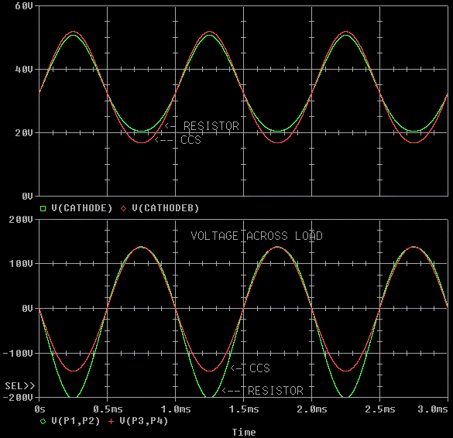Click the lower plot RESISTOR annotation
Viewport: 453px width, 438px height.
pos(276,391)
